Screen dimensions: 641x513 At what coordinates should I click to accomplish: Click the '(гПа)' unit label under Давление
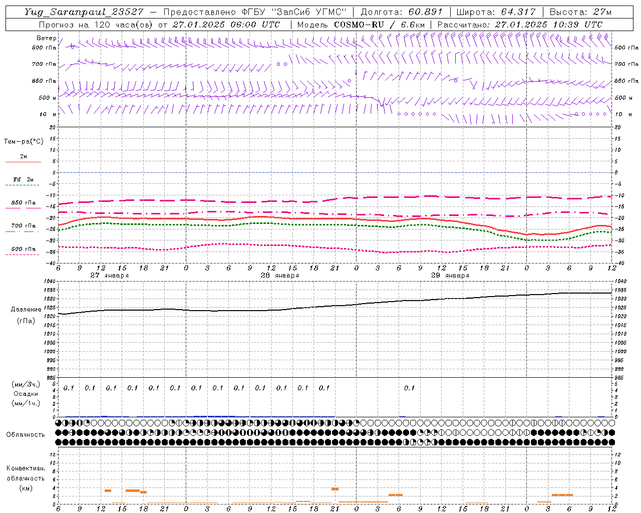(26, 321)
